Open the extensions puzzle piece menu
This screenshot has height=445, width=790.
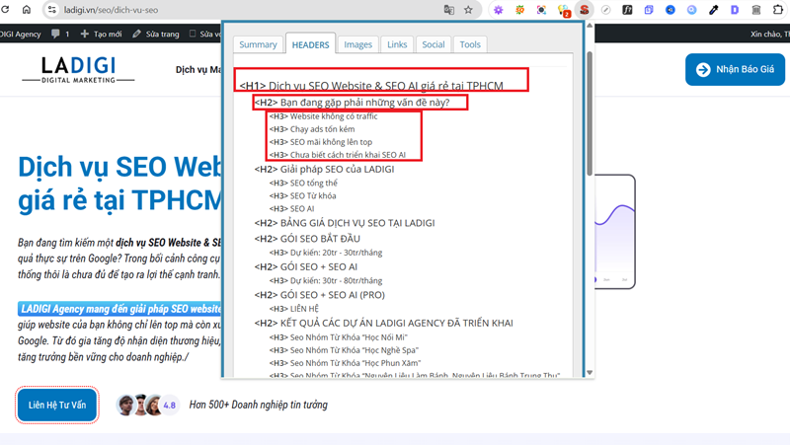(x=778, y=10)
